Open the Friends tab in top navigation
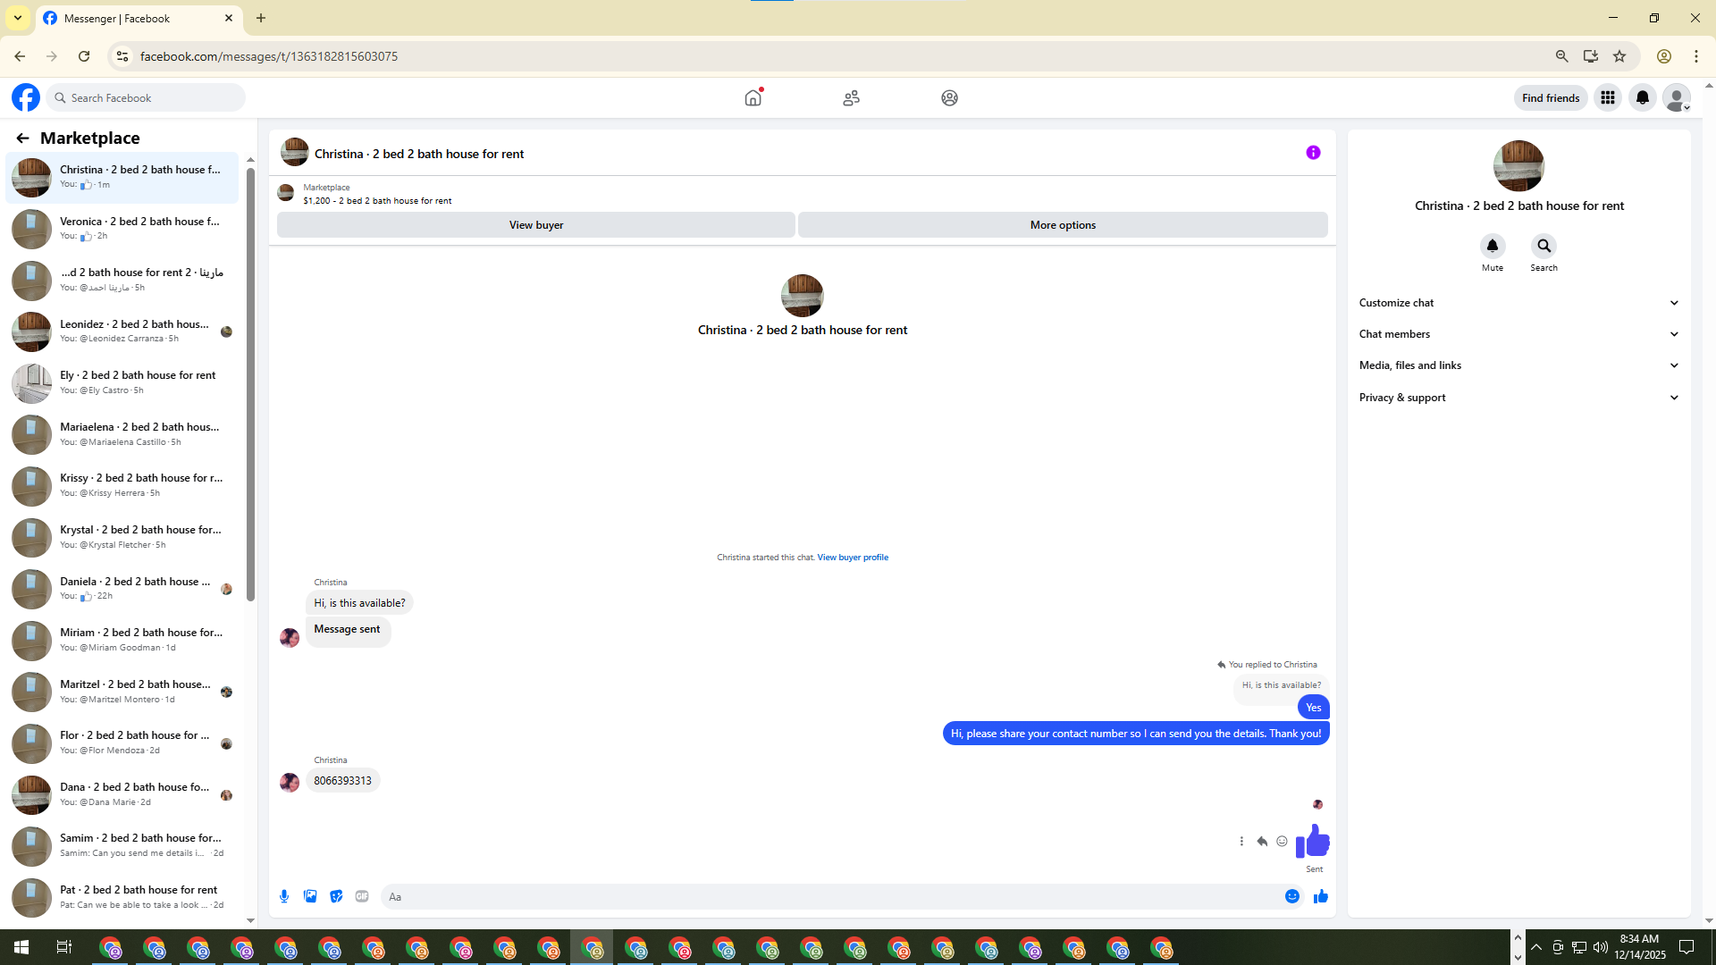The height and width of the screenshot is (965, 1716). (x=851, y=97)
